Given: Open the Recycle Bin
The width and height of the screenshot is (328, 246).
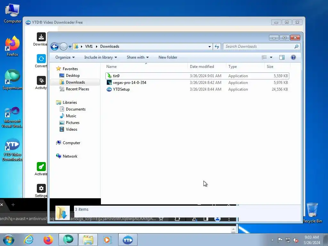Looking at the screenshot, I should pyautogui.click(x=312, y=213).
